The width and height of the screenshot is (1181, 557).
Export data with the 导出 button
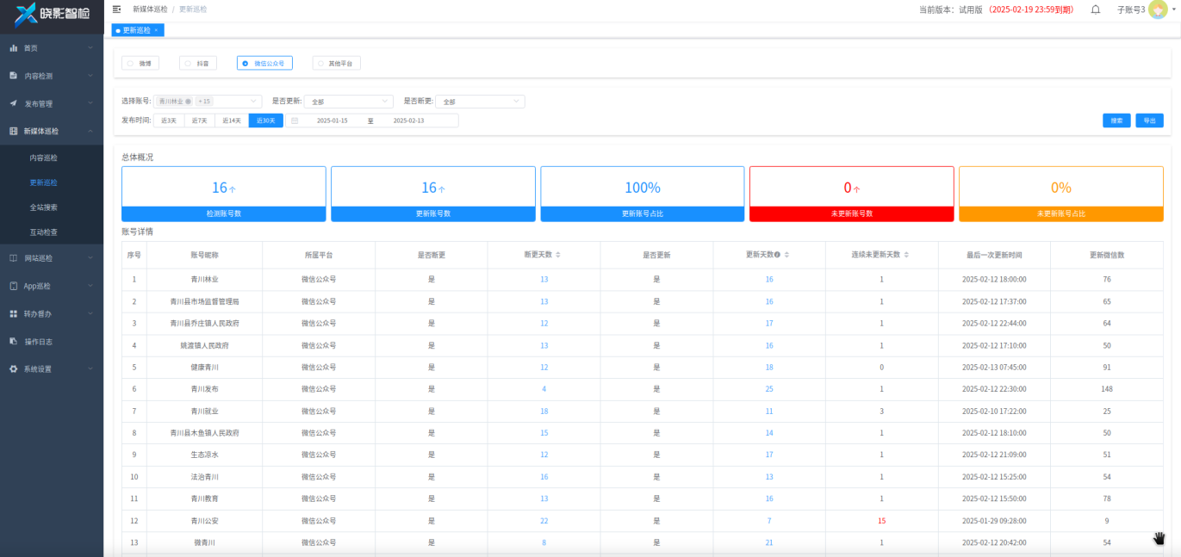pyautogui.click(x=1149, y=121)
